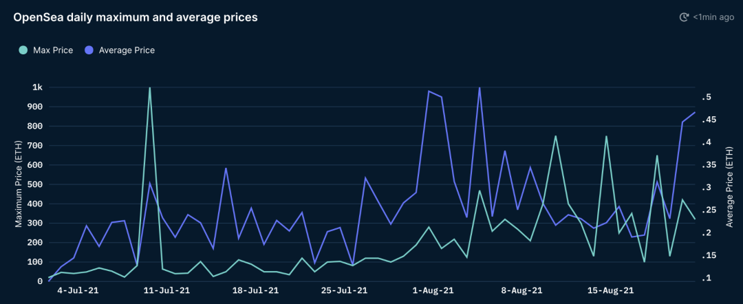This screenshot has height=304, width=743.
Task: Click the 1k peak of Max Price line
Action: pos(150,88)
